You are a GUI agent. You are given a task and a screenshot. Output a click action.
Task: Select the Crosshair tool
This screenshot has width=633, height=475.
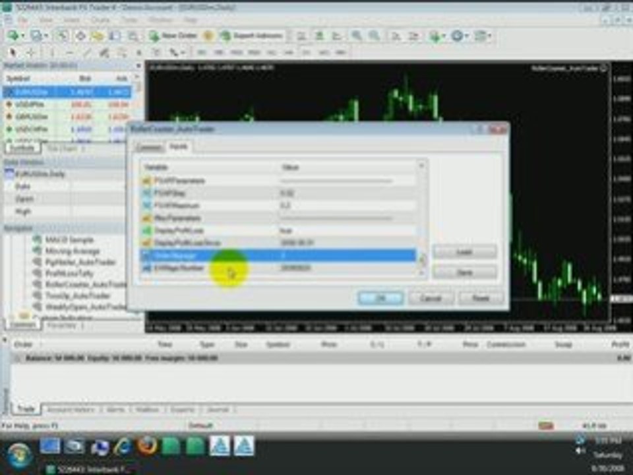(31, 53)
